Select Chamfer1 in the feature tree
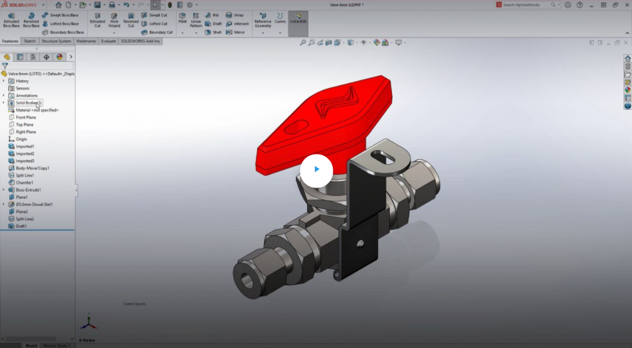 coord(25,182)
